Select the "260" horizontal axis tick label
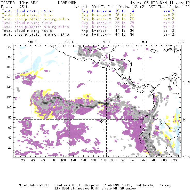Image resolution: width=191 pixels, height=191 pixels. pyautogui.click(x=144, y=160)
